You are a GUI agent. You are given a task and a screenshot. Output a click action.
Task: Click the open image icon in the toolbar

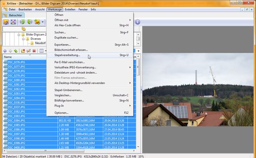point(6,22)
